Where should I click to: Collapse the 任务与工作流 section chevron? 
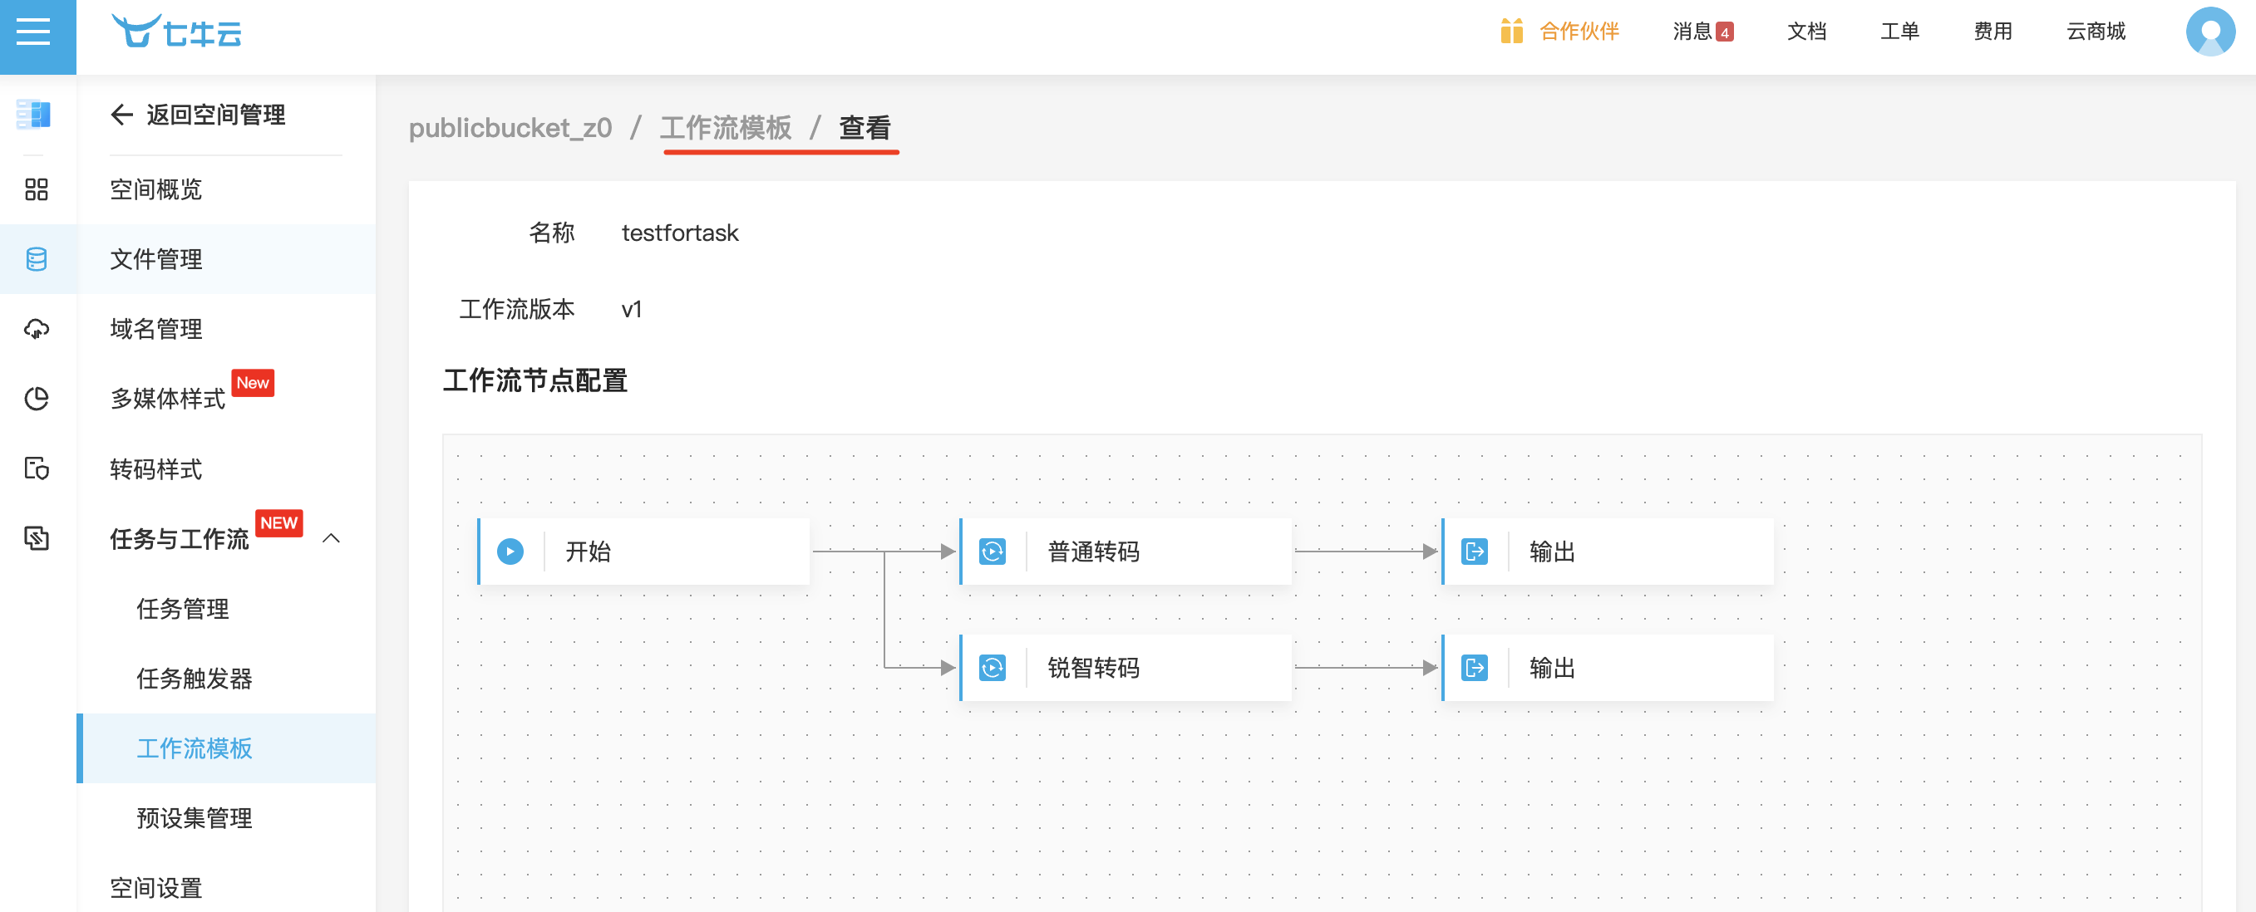pos(331,538)
